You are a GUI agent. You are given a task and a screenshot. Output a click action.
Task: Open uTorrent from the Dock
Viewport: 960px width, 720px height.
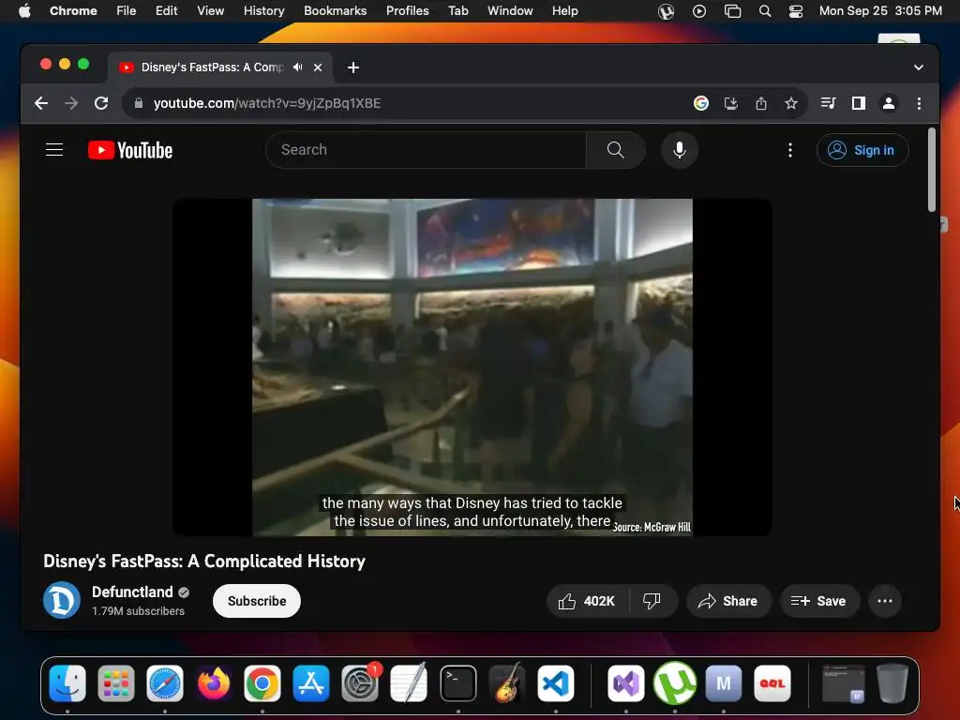(x=675, y=683)
